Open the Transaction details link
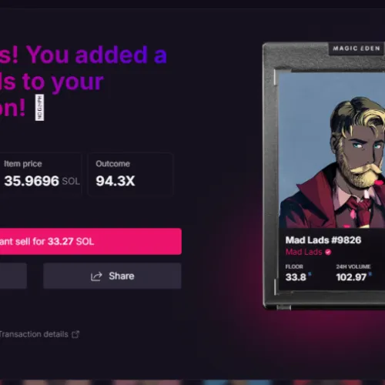 [x=34, y=334]
